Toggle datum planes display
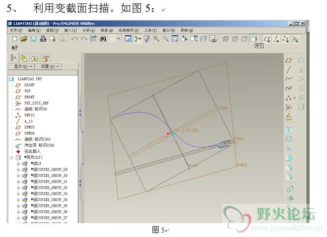Viewport: 327px width, 237px height. [x=267, y=39]
